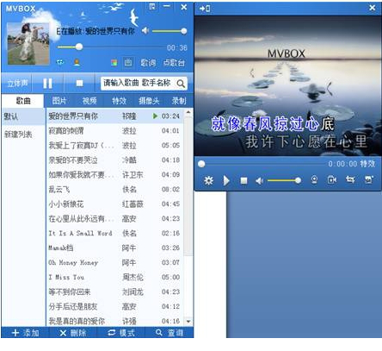382x351 pixels.
Task: Click the green playing indicator arrow
Action: 155,116
